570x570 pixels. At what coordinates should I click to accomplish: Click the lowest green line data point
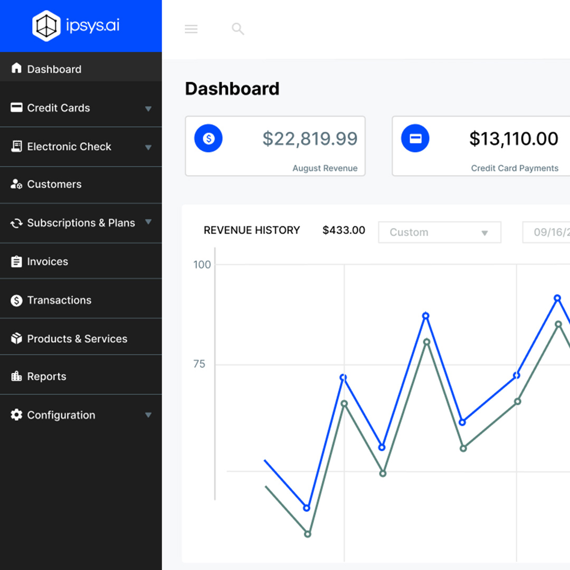[x=308, y=534]
